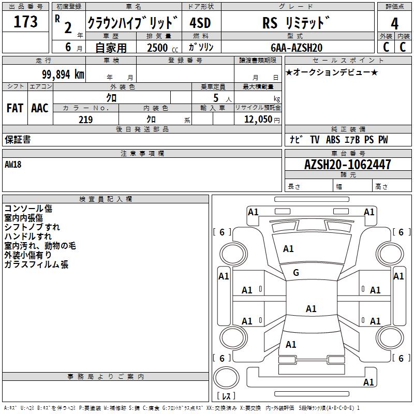Click the オークションデビュー sales point text
The width and height of the screenshot is (414, 414).
(332, 72)
